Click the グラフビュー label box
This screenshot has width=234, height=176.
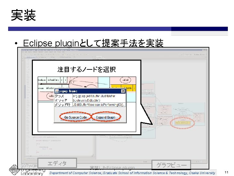171,165
